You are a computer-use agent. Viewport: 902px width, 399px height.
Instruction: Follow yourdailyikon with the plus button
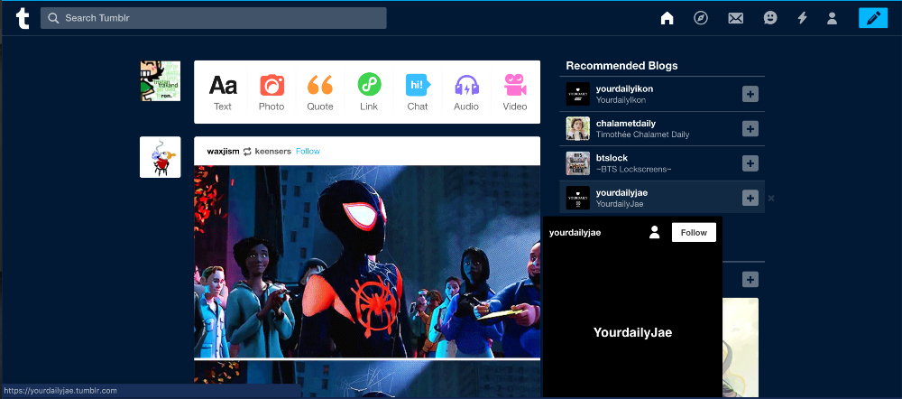(x=750, y=95)
